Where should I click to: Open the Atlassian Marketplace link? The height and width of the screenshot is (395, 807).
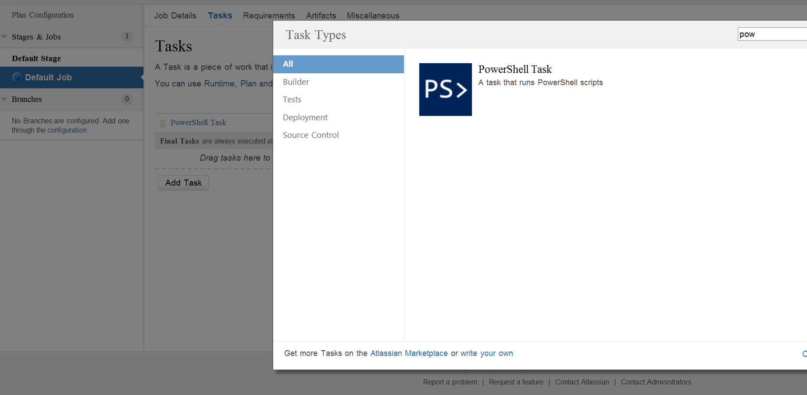(409, 353)
